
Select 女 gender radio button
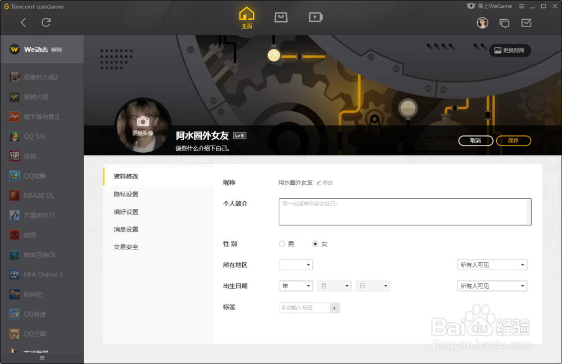pos(315,244)
